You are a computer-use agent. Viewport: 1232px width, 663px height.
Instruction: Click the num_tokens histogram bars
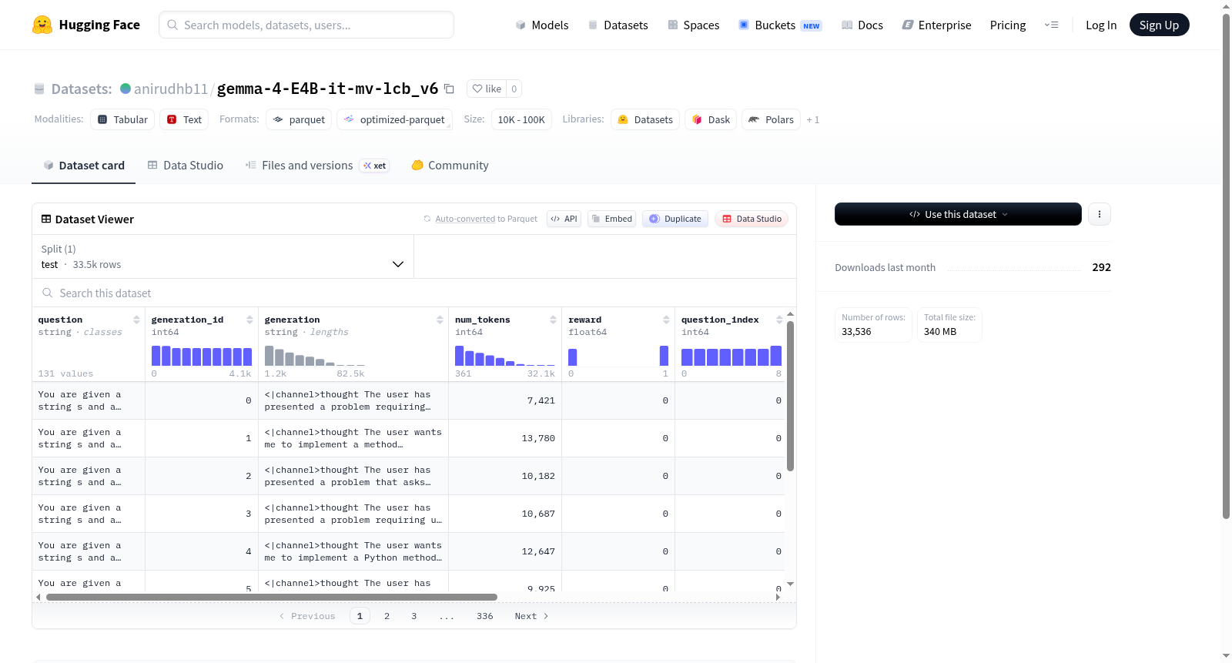point(505,356)
